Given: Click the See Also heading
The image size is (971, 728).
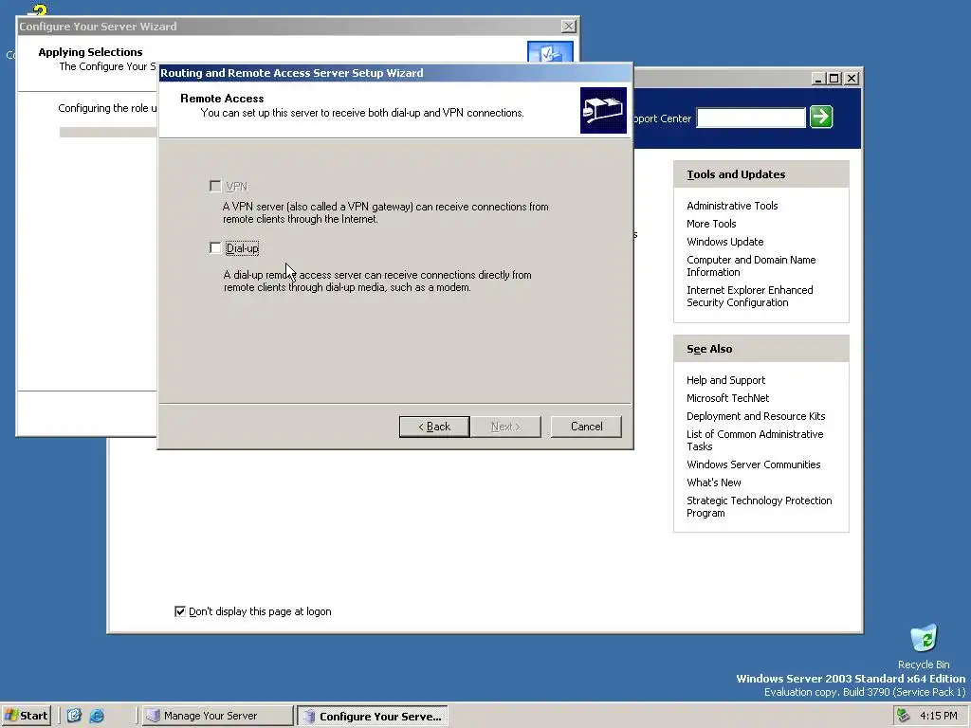Looking at the screenshot, I should 709,349.
